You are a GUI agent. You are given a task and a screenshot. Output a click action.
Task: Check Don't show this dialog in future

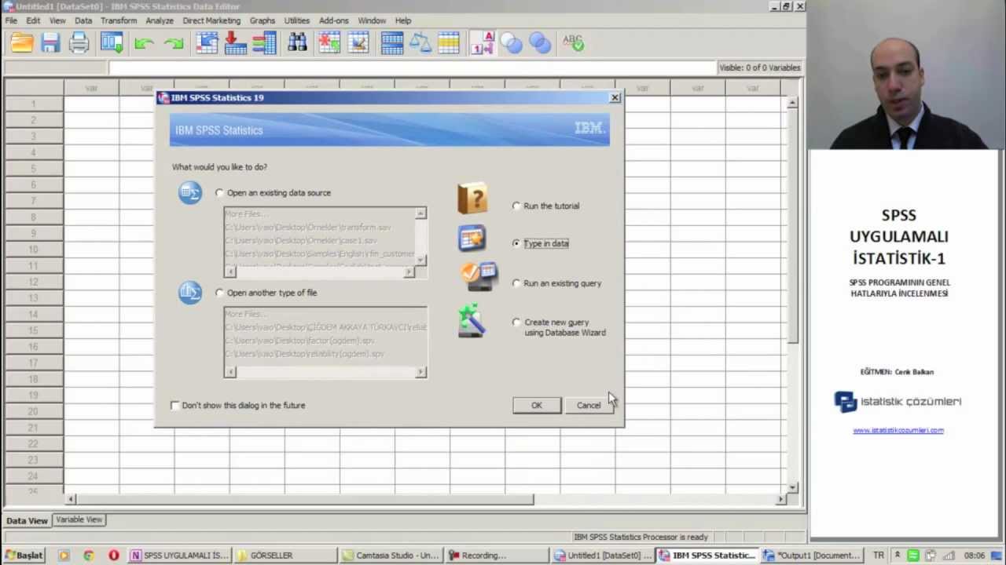174,405
